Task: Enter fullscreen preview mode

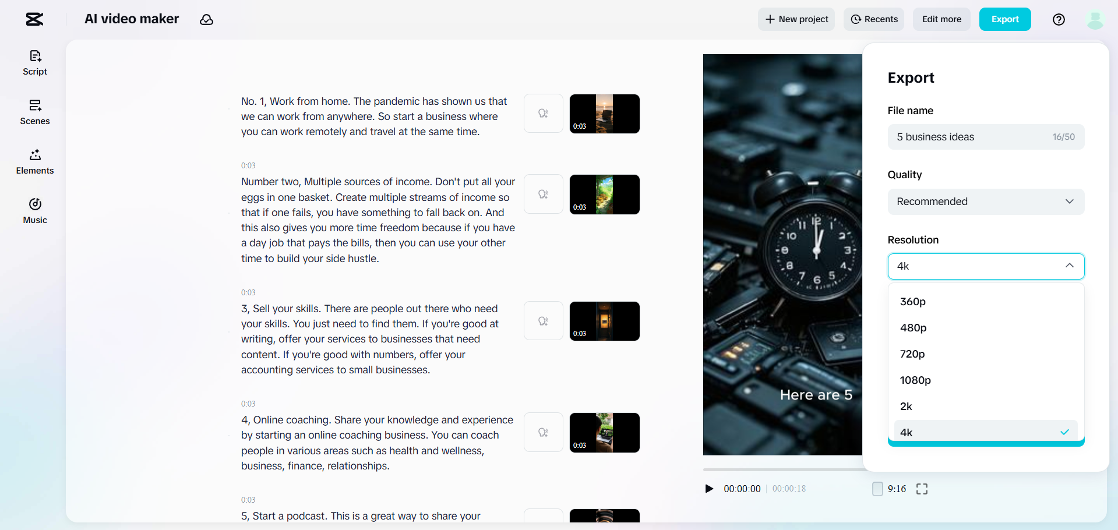Action: click(922, 489)
